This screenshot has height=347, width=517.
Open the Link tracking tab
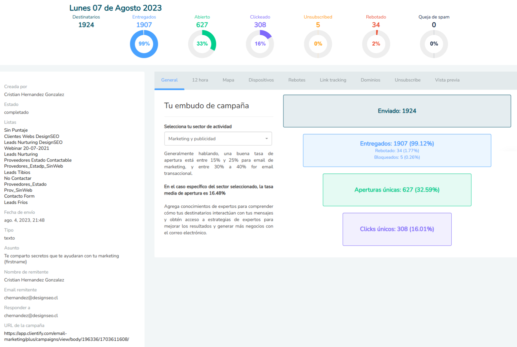pos(333,80)
